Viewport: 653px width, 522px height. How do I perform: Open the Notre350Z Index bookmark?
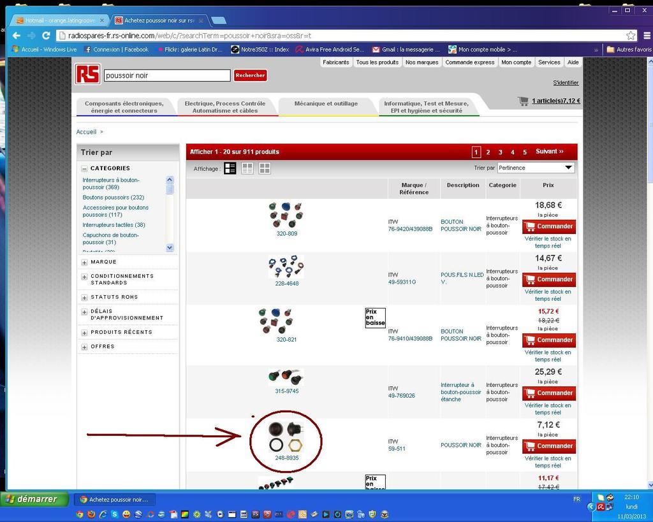pyautogui.click(x=260, y=50)
